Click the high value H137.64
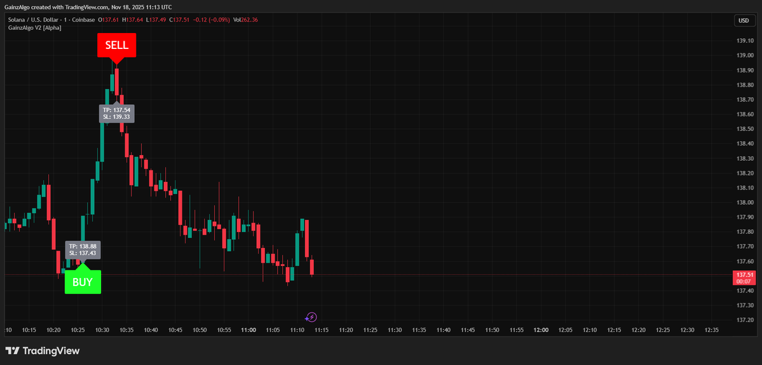 tap(133, 20)
